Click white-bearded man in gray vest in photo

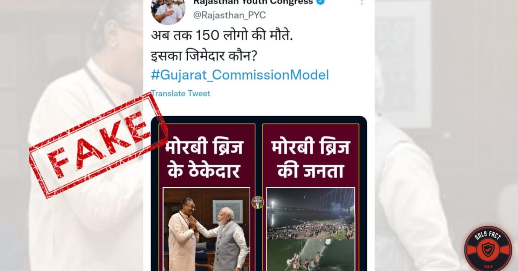[227, 240]
